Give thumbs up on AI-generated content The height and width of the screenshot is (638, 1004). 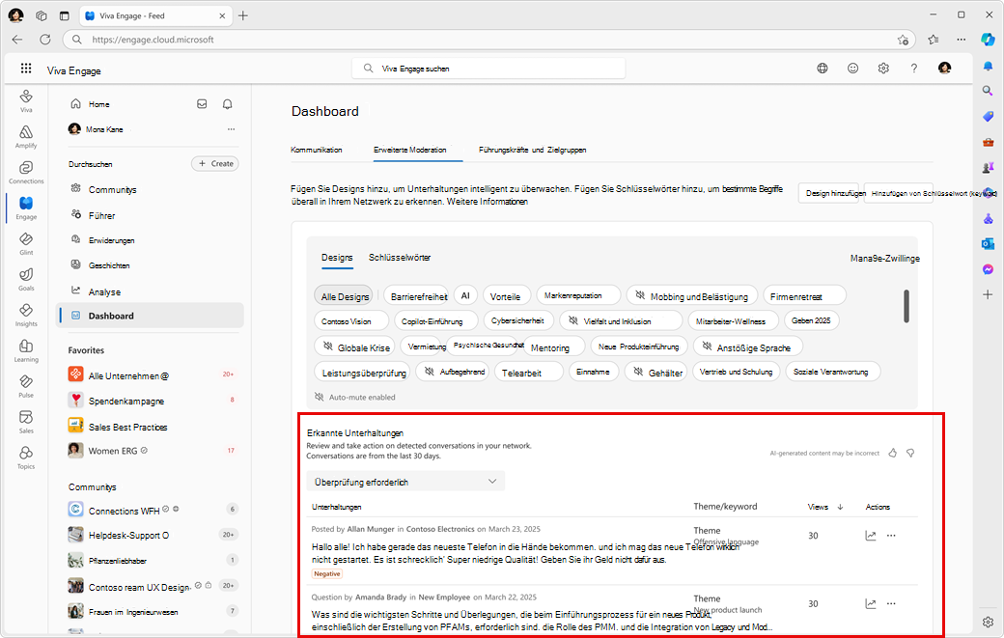[x=893, y=453]
